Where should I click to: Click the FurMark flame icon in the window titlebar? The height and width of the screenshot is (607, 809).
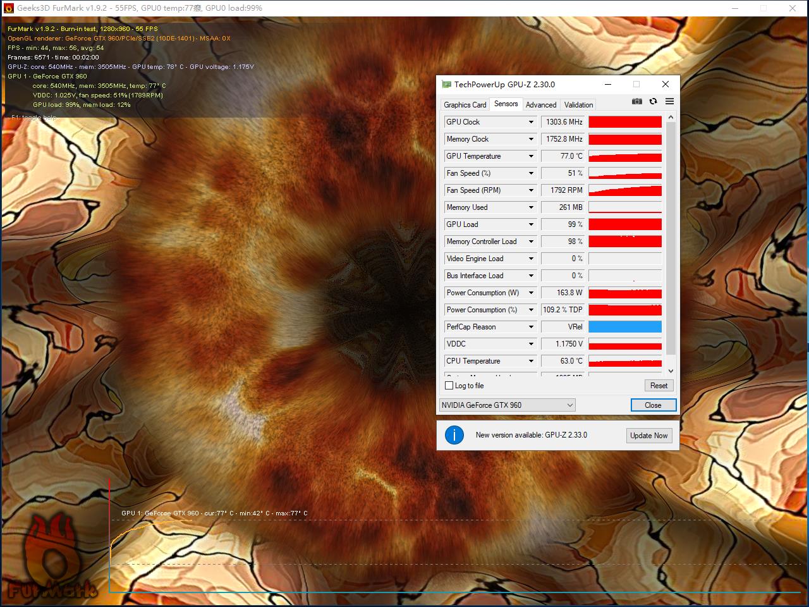8,8
